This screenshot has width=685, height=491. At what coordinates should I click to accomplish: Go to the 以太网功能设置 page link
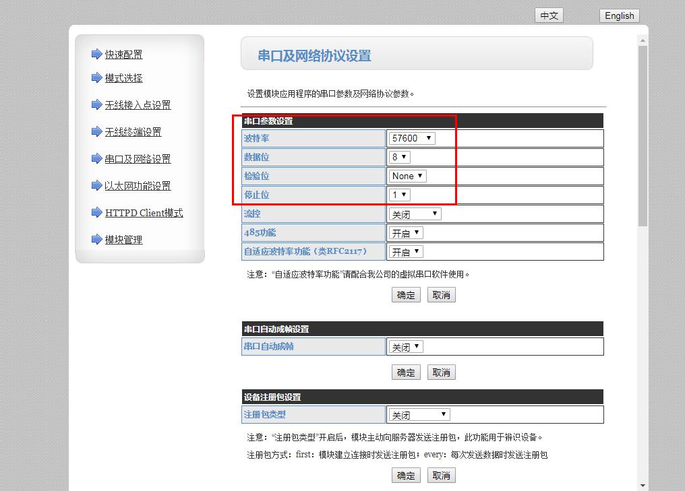click(x=138, y=186)
